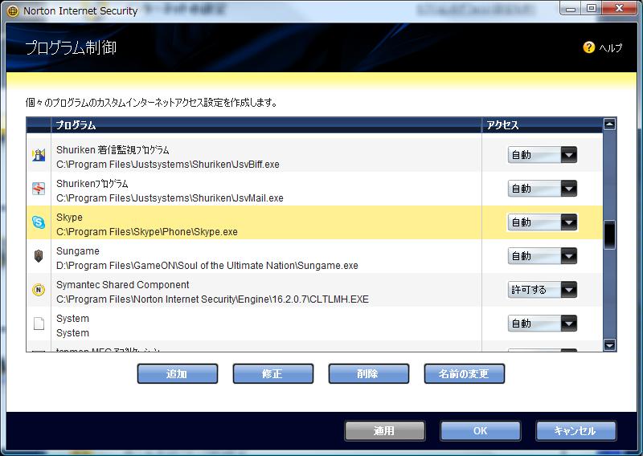
Task: Click the scroll down arrow of program list
Action: pyautogui.click(x=609, y=345)
